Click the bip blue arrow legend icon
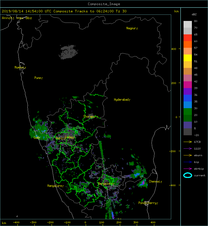The height and width of the screenshot is (226, 208). pos(188,162)
